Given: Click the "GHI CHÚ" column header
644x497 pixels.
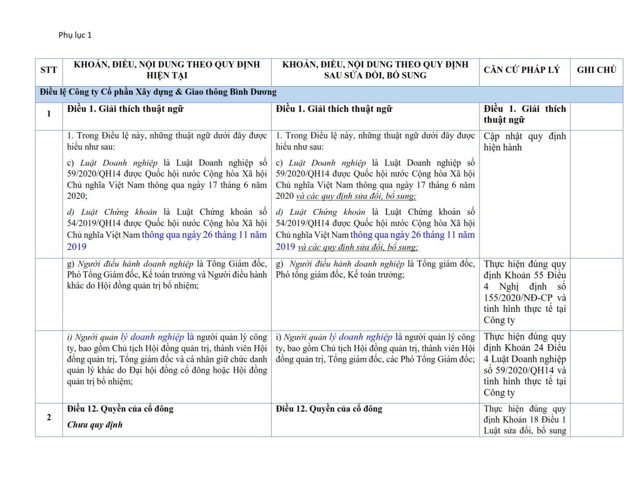Looking at the screenshot, I should pyautogui.click(x=596, y=70).
